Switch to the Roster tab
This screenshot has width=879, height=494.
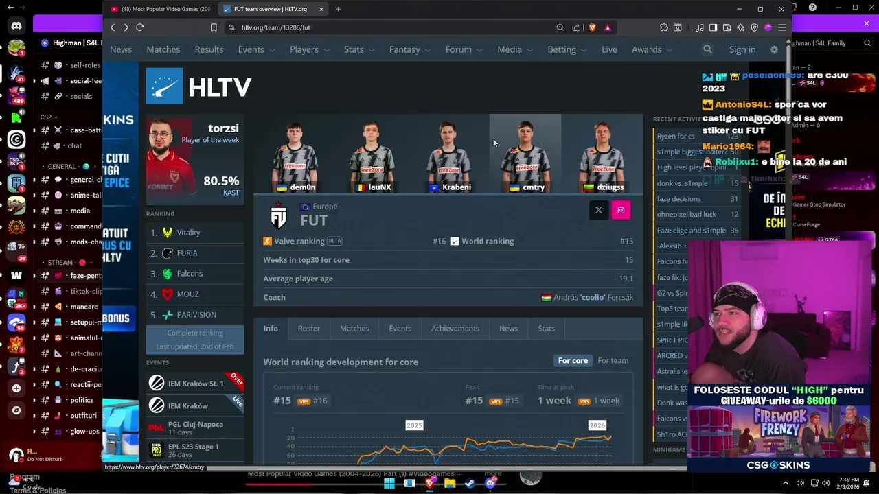[x=308, y=328]
